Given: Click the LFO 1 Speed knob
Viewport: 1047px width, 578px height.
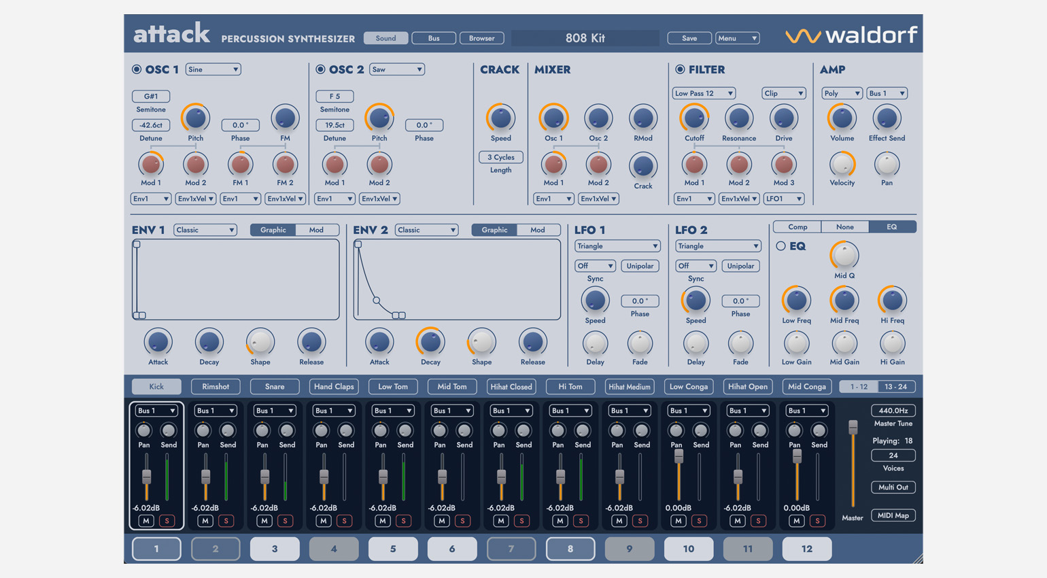Looking at the screenshot, I should tap(595, 301).
